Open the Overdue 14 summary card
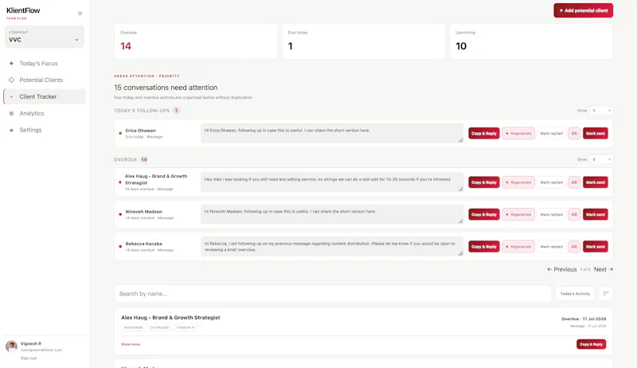 tap(196, 41)
